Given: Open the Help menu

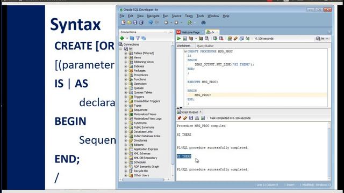Looking at the screenshot, I should 226,16.
